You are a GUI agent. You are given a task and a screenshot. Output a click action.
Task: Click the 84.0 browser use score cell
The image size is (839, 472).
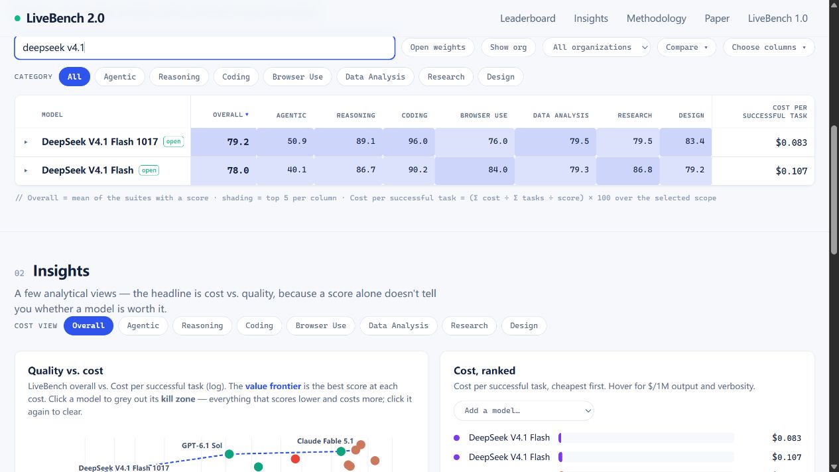tap(475, 170)
